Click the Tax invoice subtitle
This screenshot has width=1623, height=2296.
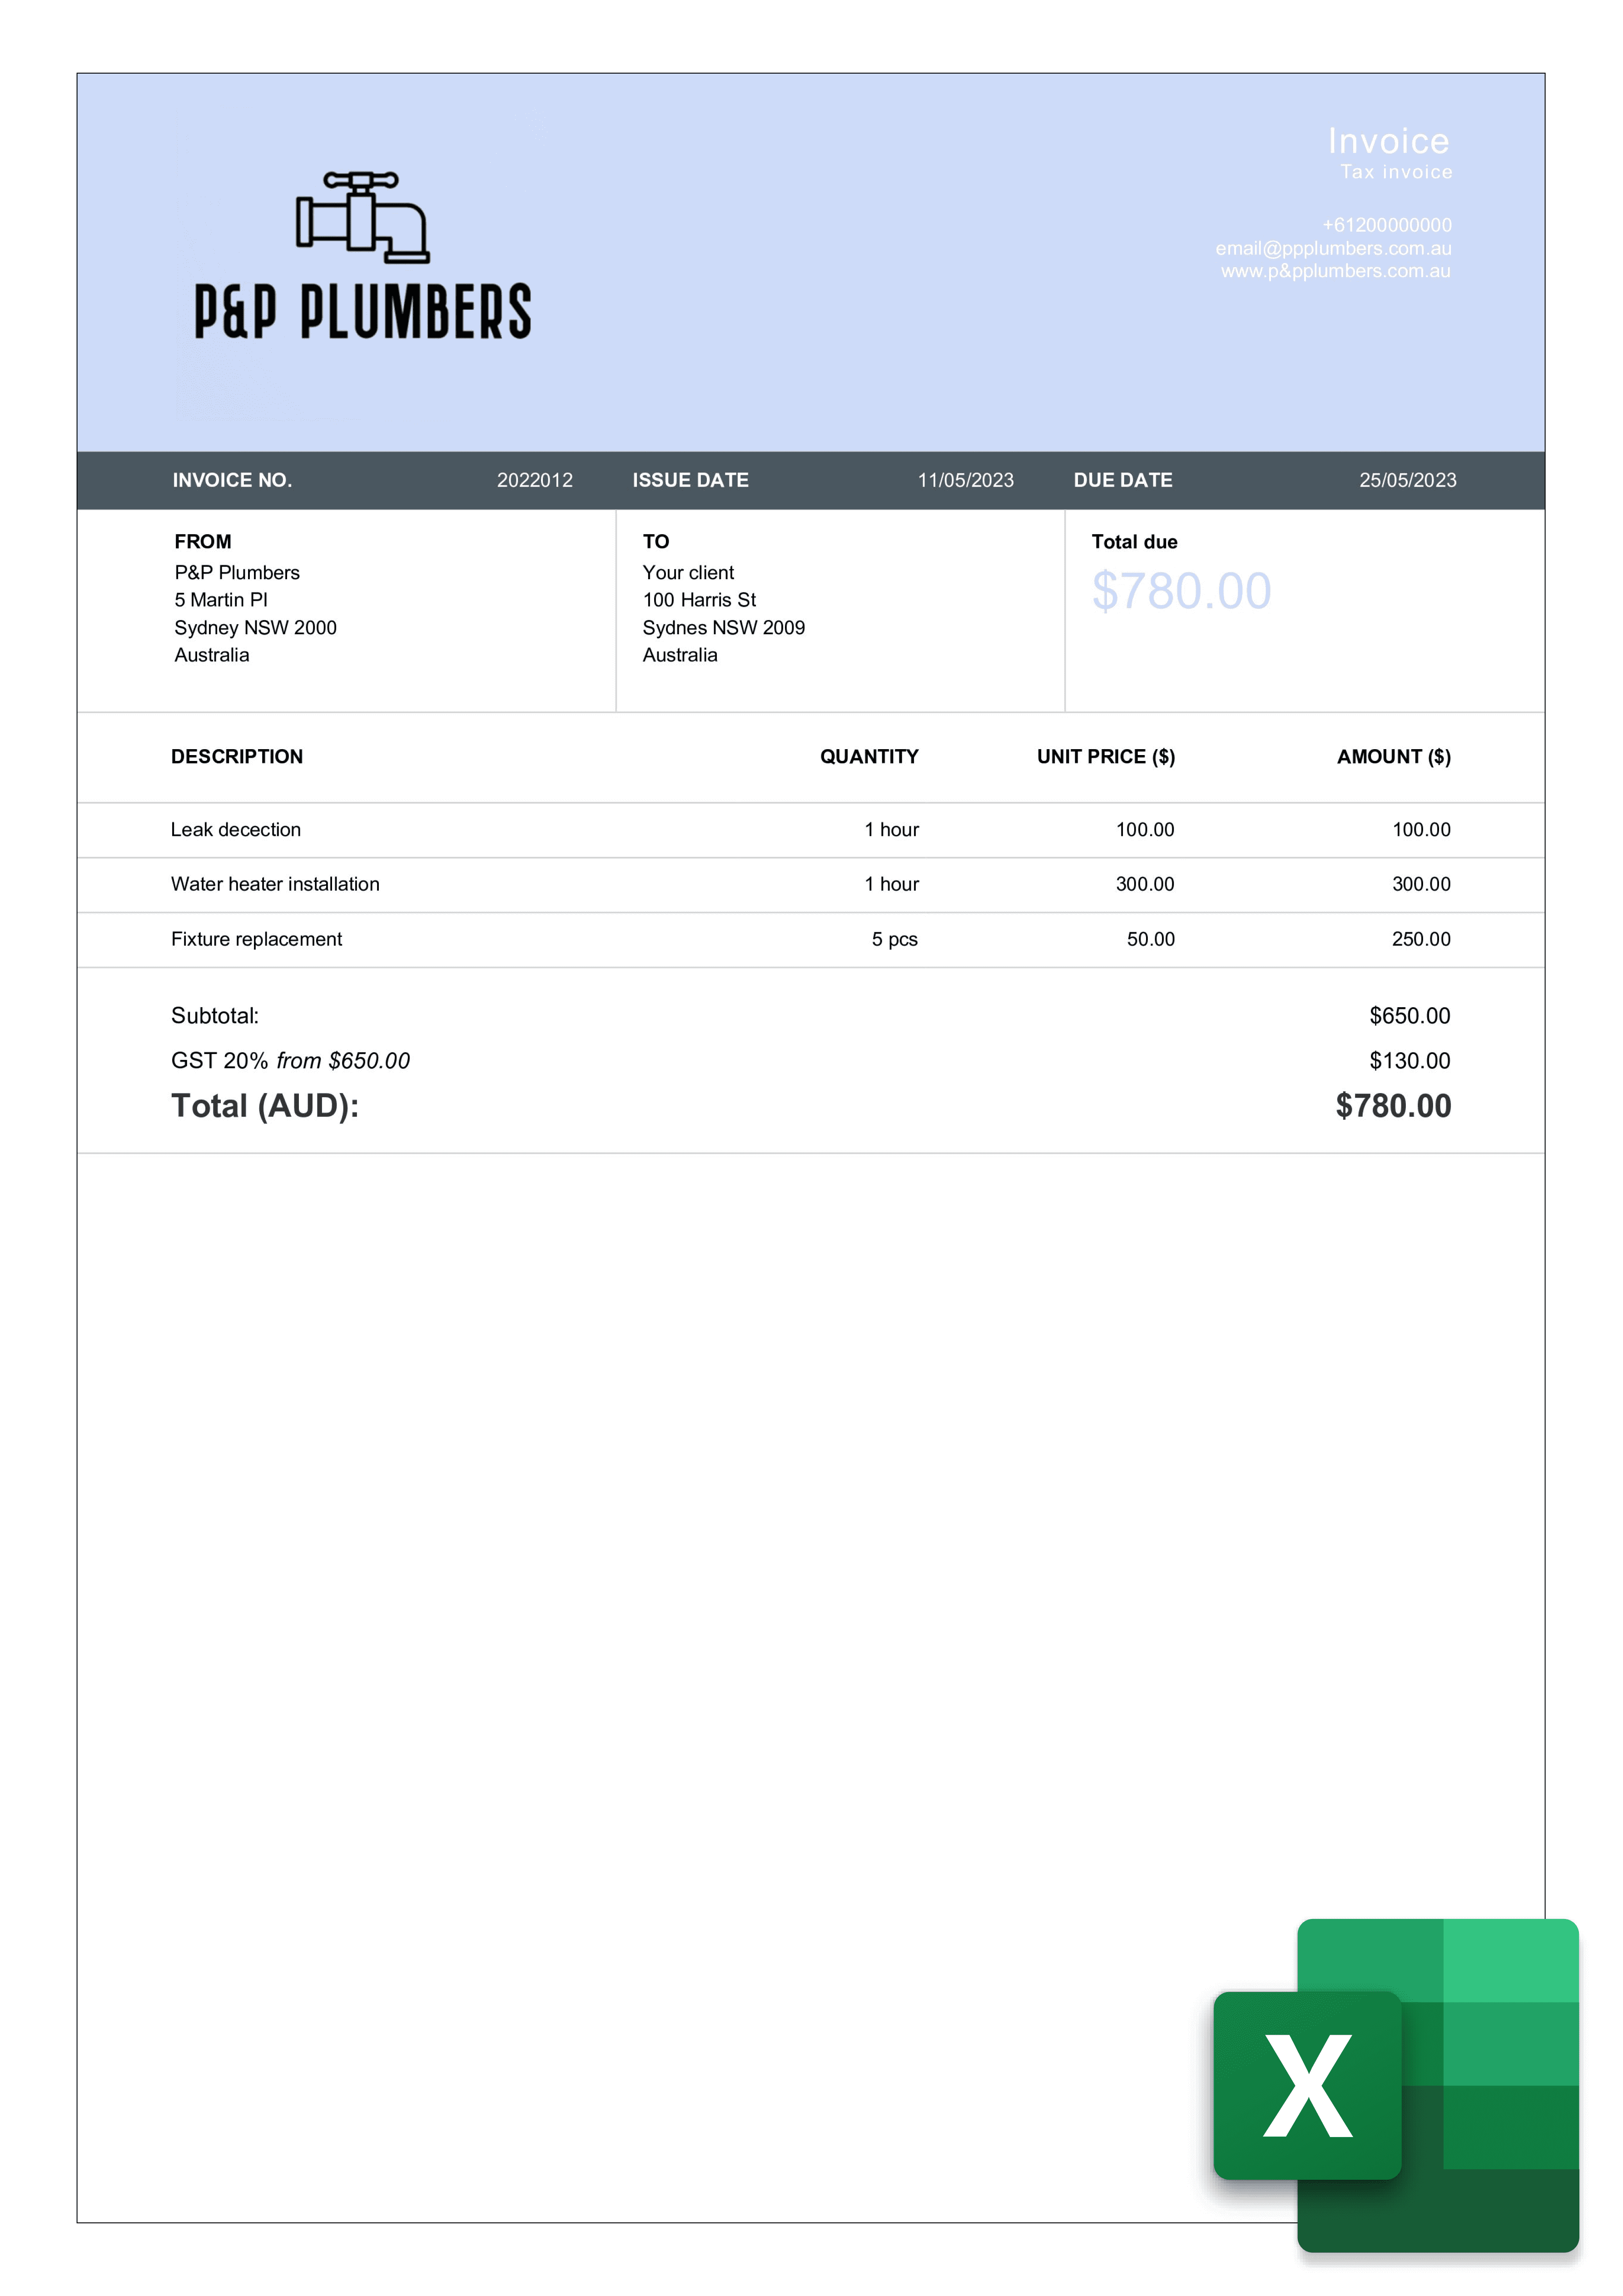pyautogui.click(x=1396, y=172)
